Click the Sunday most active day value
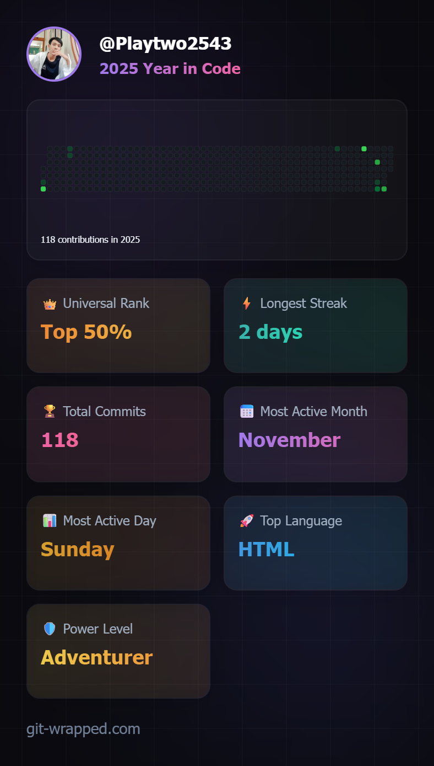The height and width of the screenshot is (766, 434). 77,549
